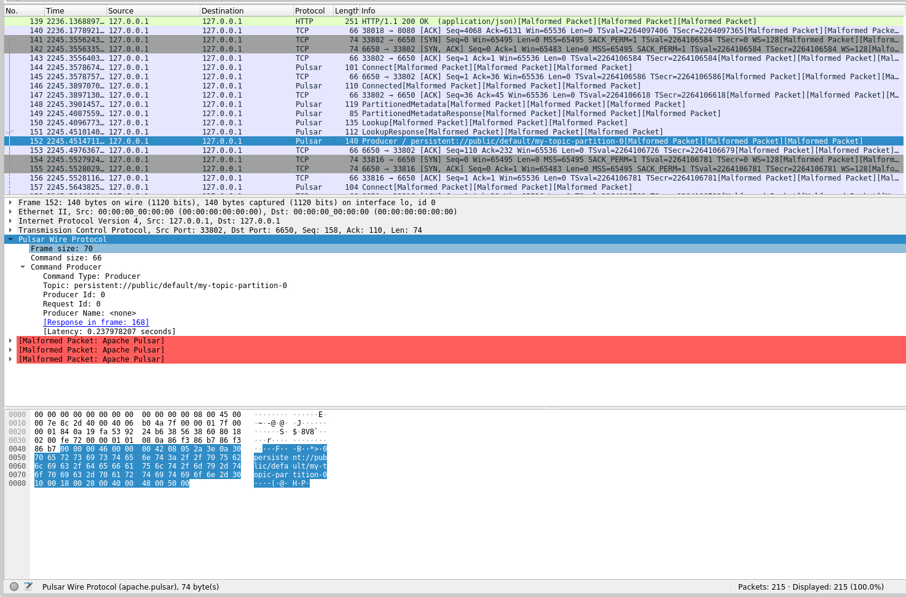The height and width of the screenshot is (597, 906).
Task: Select the Latency 0.237978207 seconds field
Action: click(109, 331)
